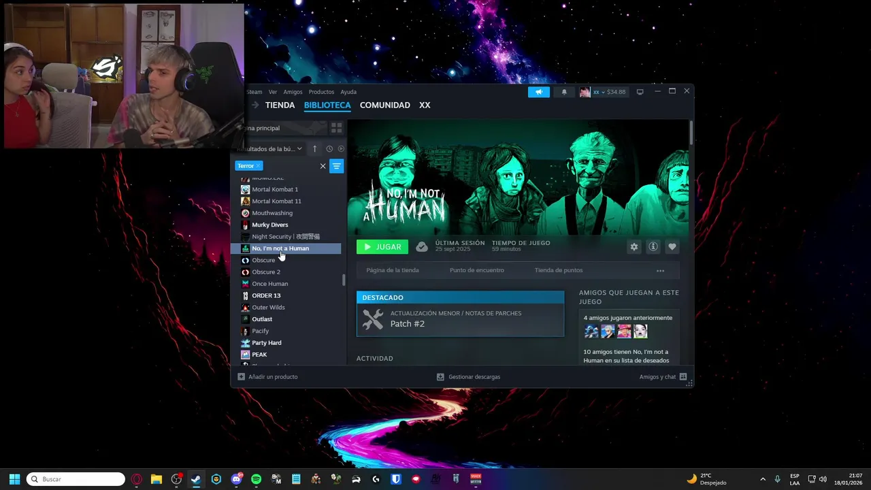Click the No, I'm not a Human banner
This screenshot has width=871, height=490.
518,178
